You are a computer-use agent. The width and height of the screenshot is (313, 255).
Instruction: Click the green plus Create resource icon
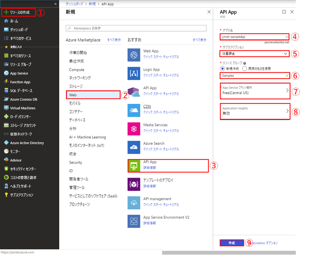coord(6,12)
